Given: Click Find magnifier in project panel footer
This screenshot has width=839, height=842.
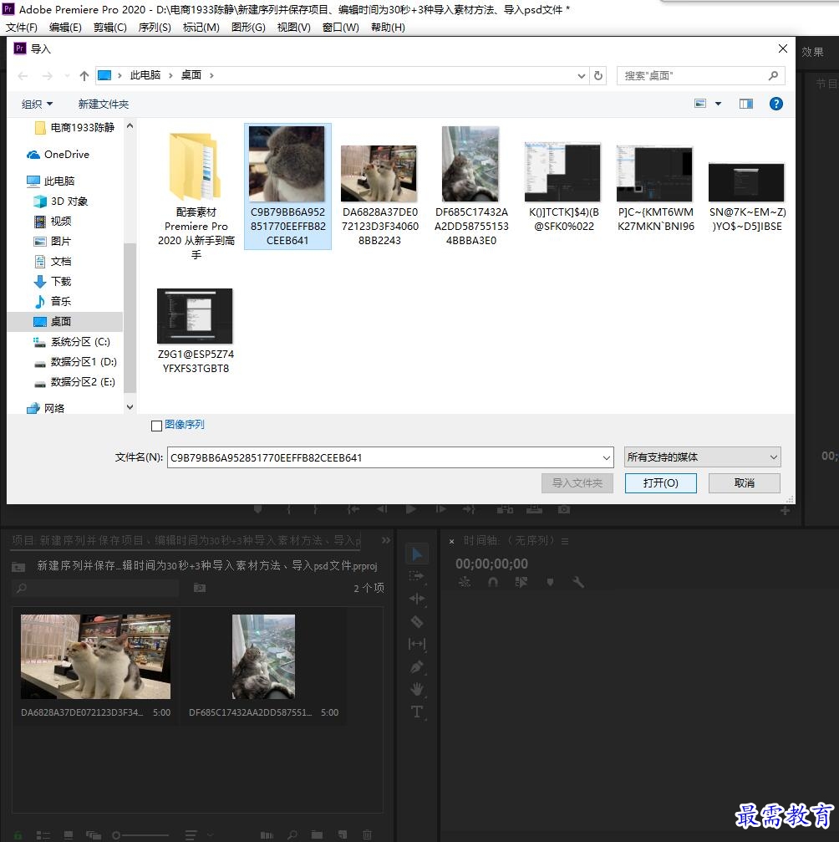Looking at the screenshot, I should [292, 835].
